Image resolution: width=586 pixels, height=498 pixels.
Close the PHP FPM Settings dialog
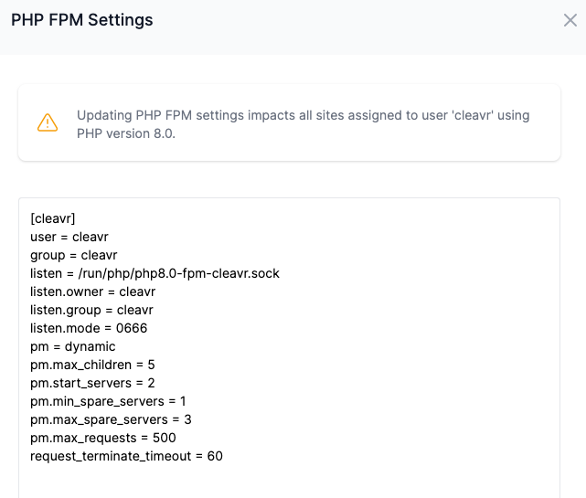click(570, 20)
